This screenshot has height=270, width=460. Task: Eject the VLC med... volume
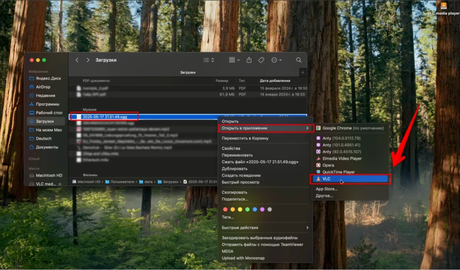60,184
